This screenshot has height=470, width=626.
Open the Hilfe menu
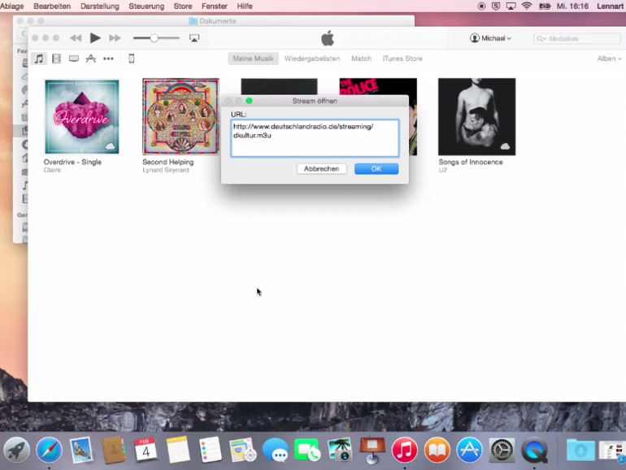click(245, 6)
